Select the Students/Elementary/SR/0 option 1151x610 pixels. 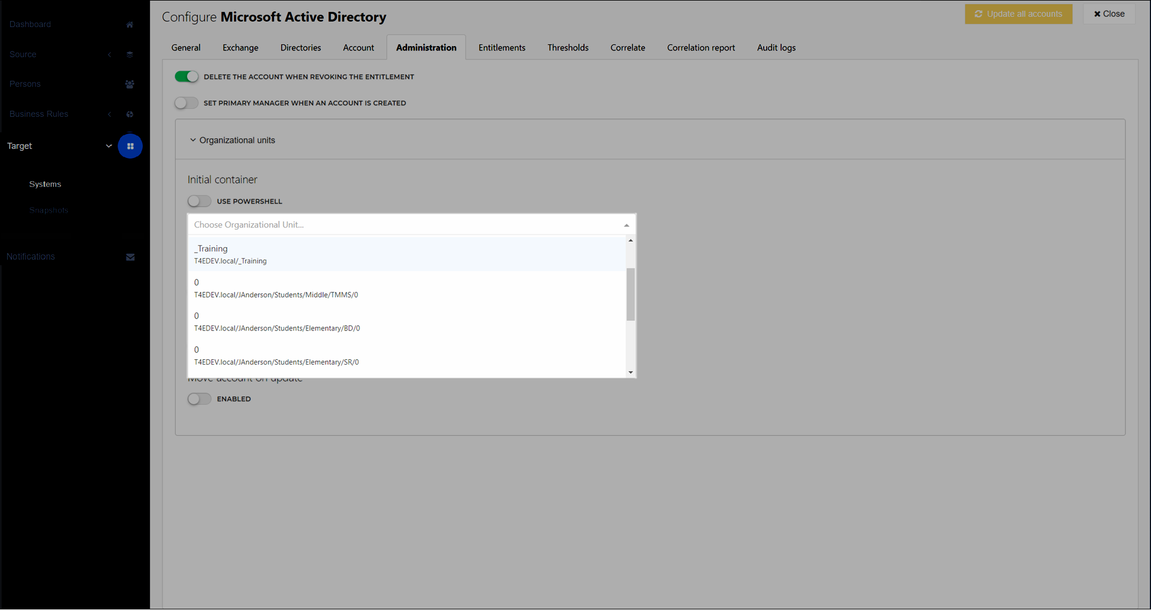coord(407,356)
